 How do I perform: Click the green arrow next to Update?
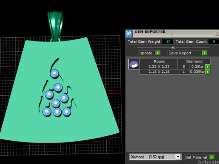(x=158, y=53)
